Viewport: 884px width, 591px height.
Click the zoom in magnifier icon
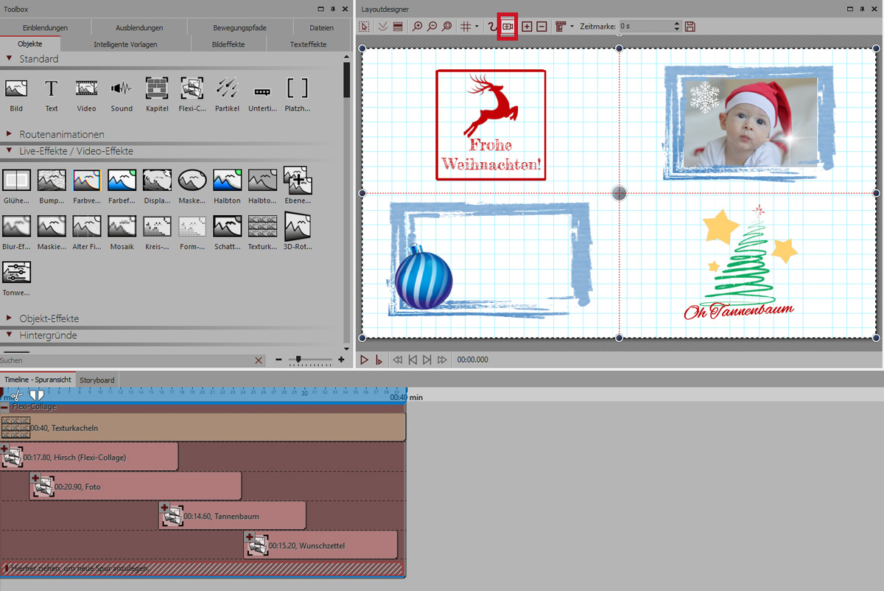click(x=418, y=27)
